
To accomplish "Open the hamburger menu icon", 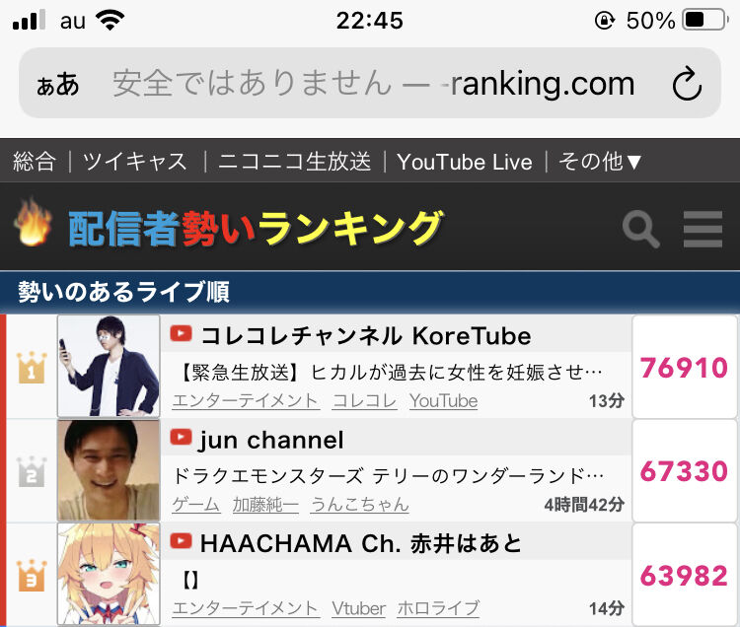I will [x=703, y=229].
